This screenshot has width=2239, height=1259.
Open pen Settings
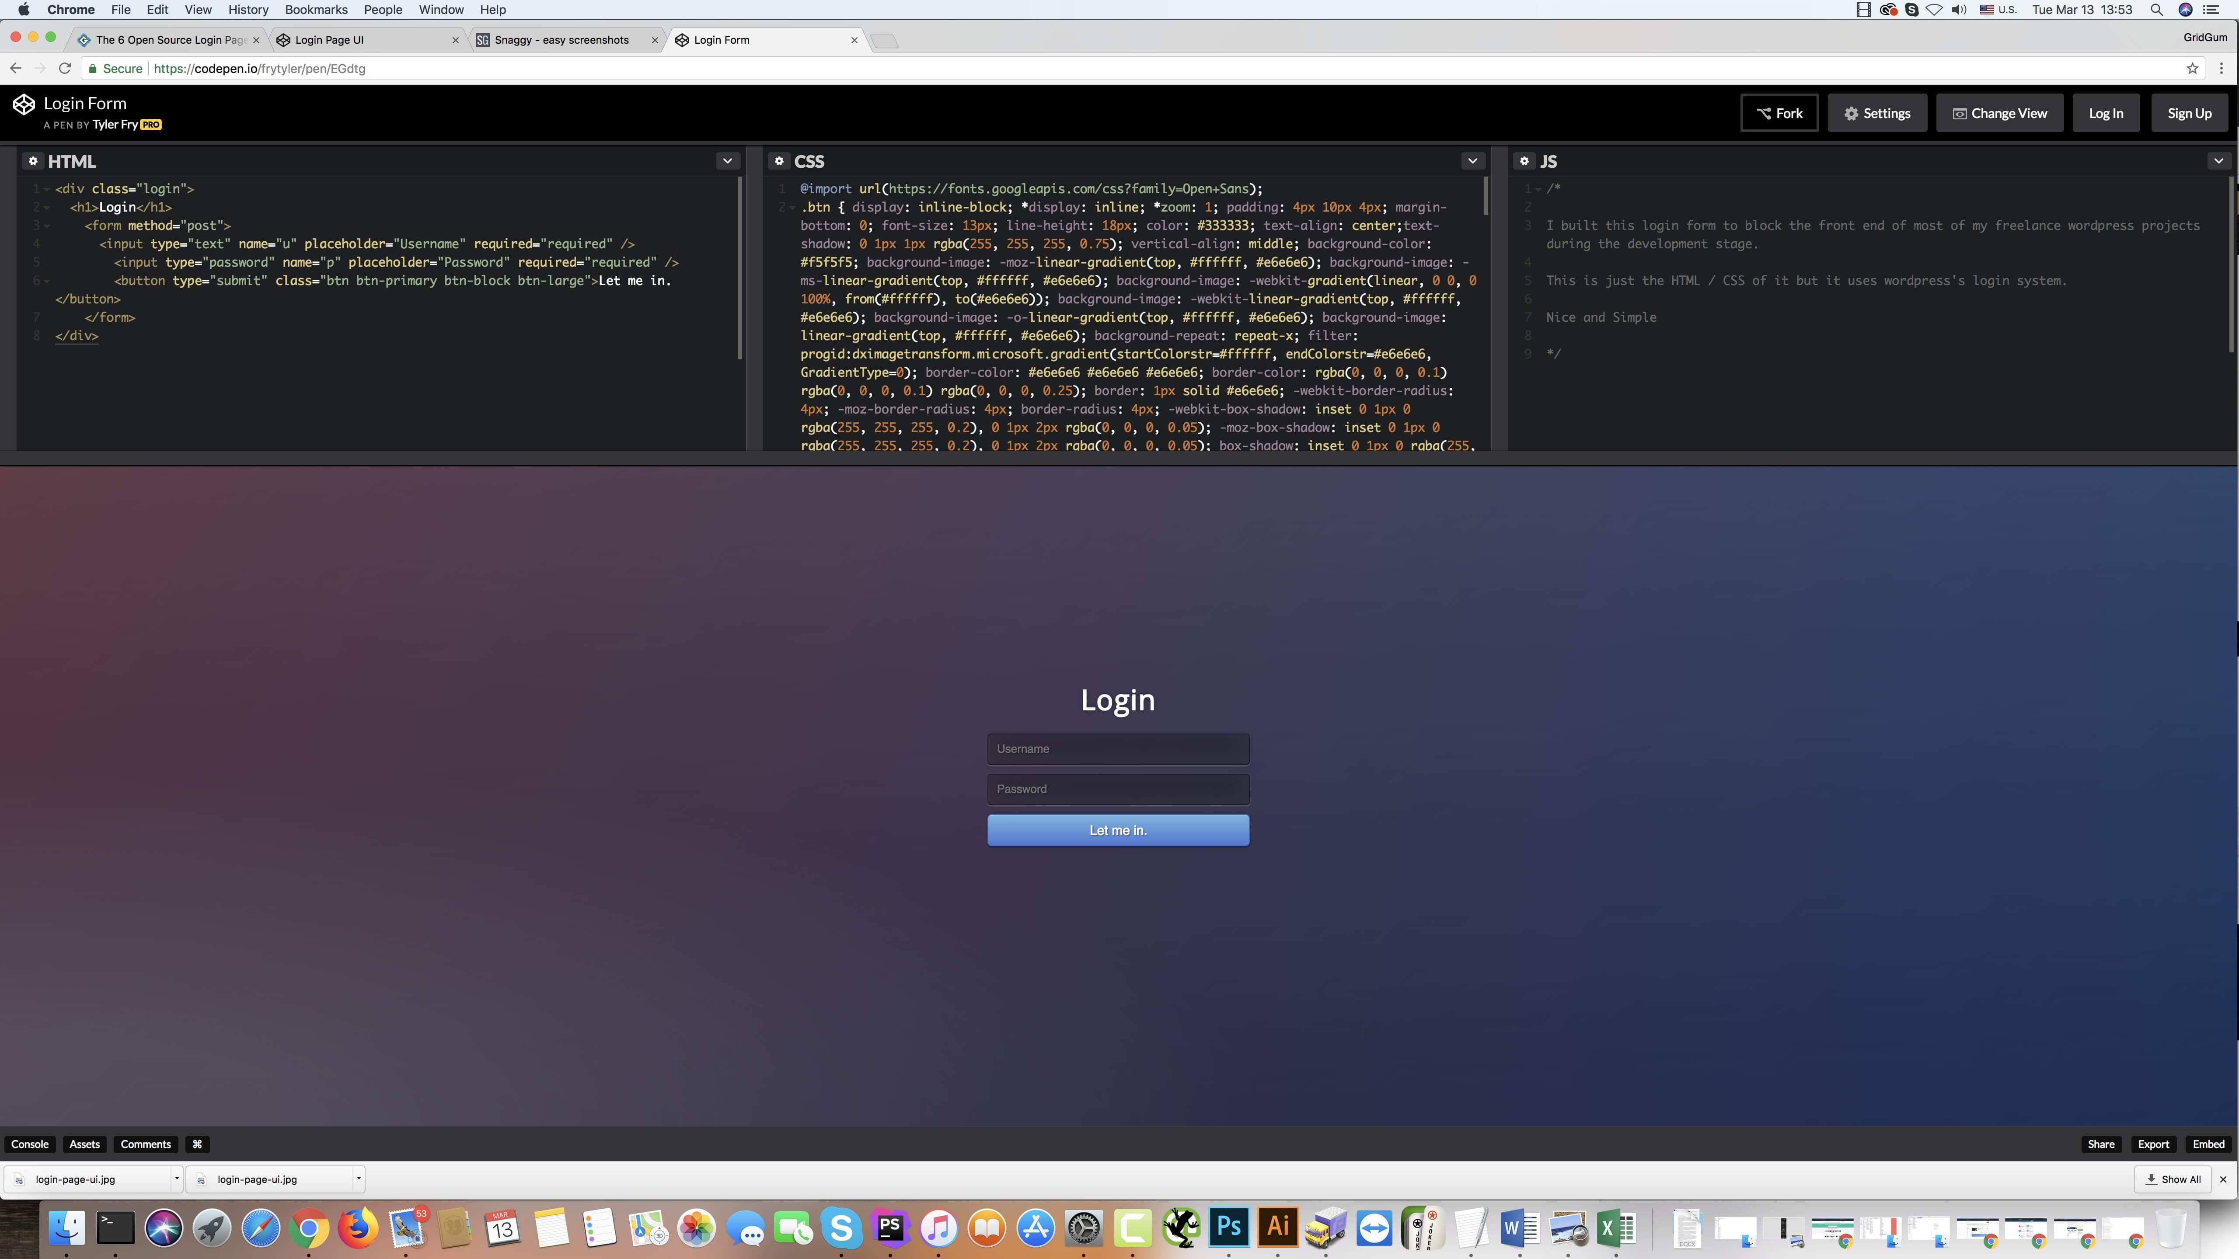pyautogui.click(x=1877, y=113)
